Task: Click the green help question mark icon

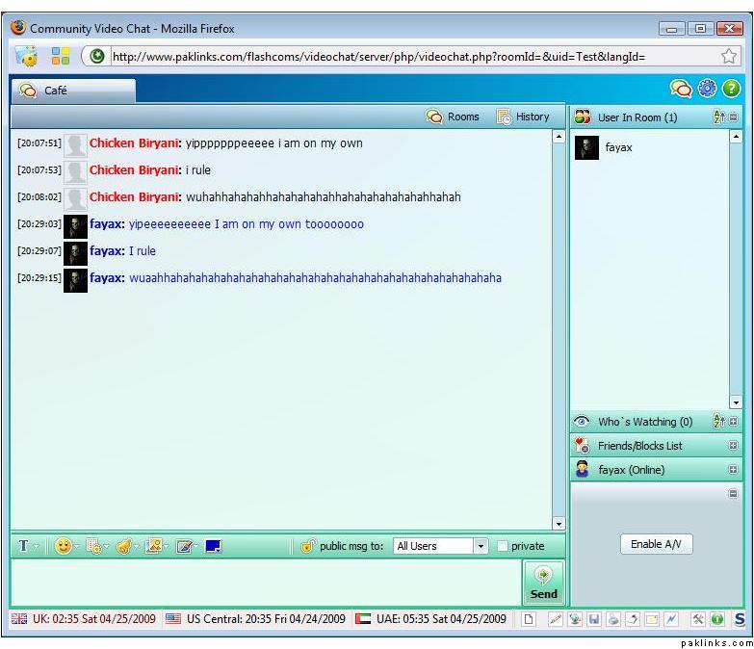Action: 731,89
